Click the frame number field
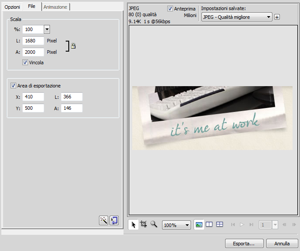The height and width of the screenshot is (251, 300). click(x=265, y=225)
